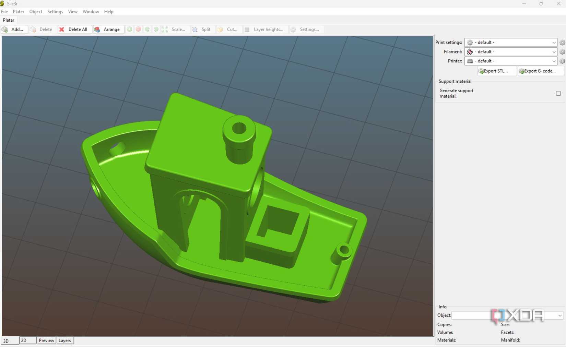Open the Plater menu
Screen dimensions: 566x347
(x=19, y=11)
